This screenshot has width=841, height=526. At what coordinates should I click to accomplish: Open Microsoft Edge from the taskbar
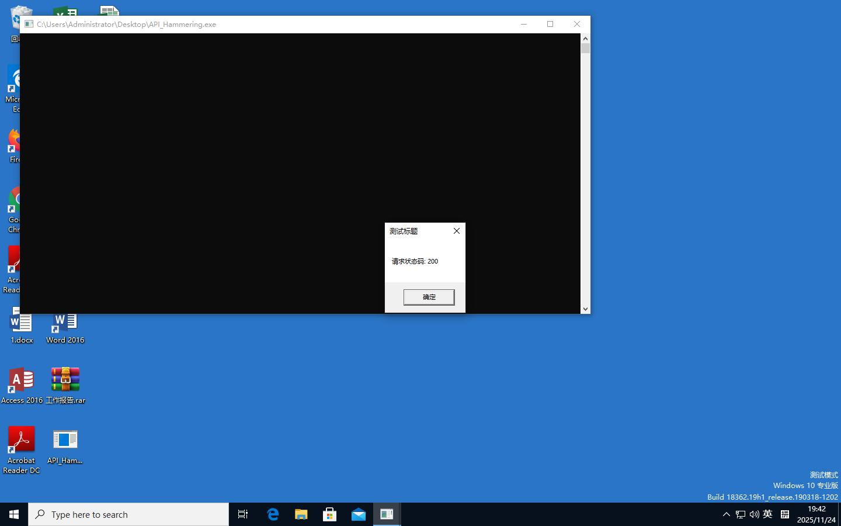[273, 514]
